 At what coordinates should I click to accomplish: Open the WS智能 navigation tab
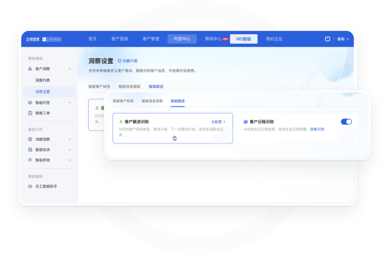point(243,39)
